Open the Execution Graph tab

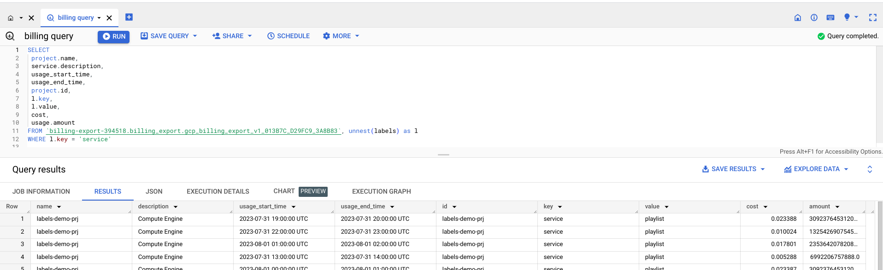point(381,191)
